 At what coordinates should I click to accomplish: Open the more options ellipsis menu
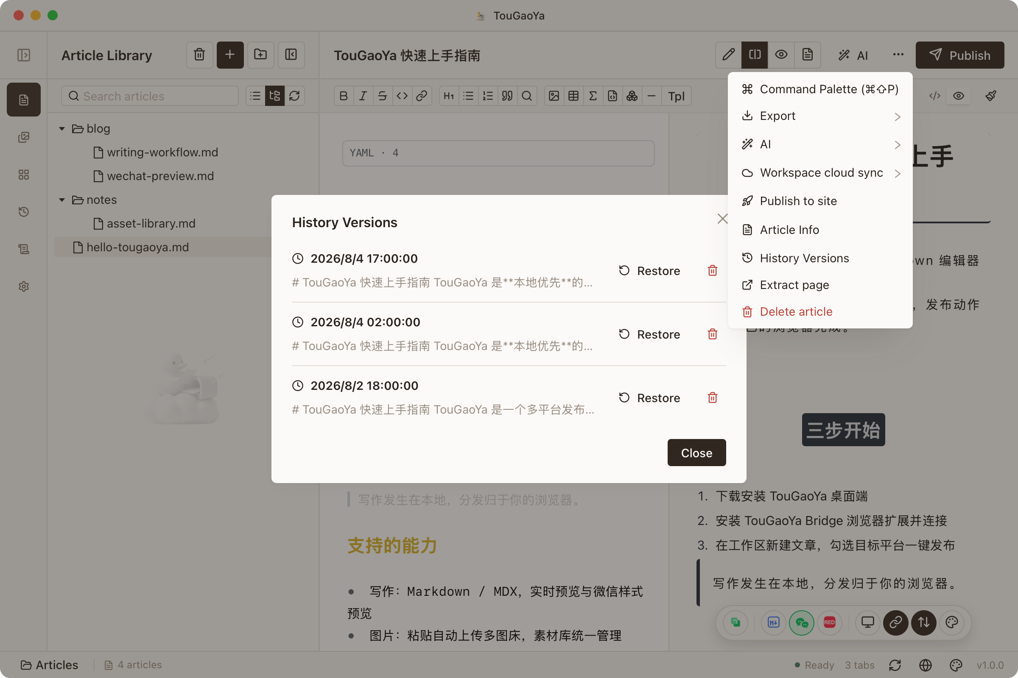click(898, 55)
